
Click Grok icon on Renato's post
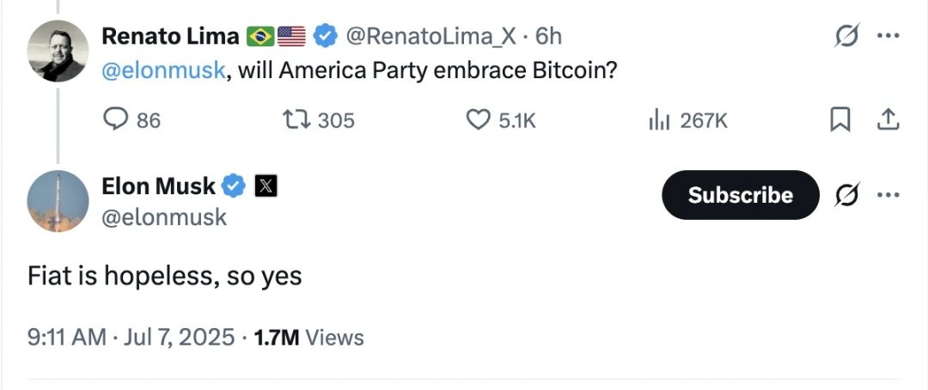point(846,36)
